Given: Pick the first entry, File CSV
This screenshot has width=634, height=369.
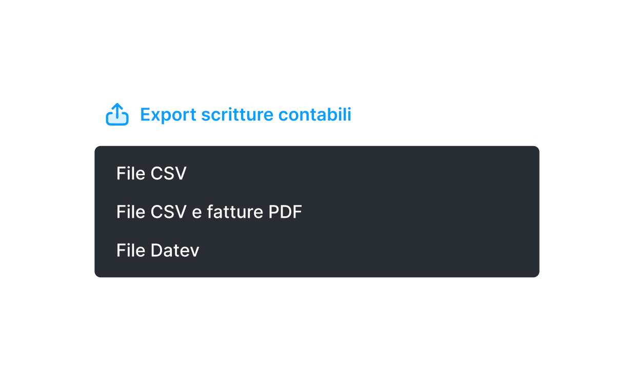Looking at the screenshot, I should [x=317, y=174].
